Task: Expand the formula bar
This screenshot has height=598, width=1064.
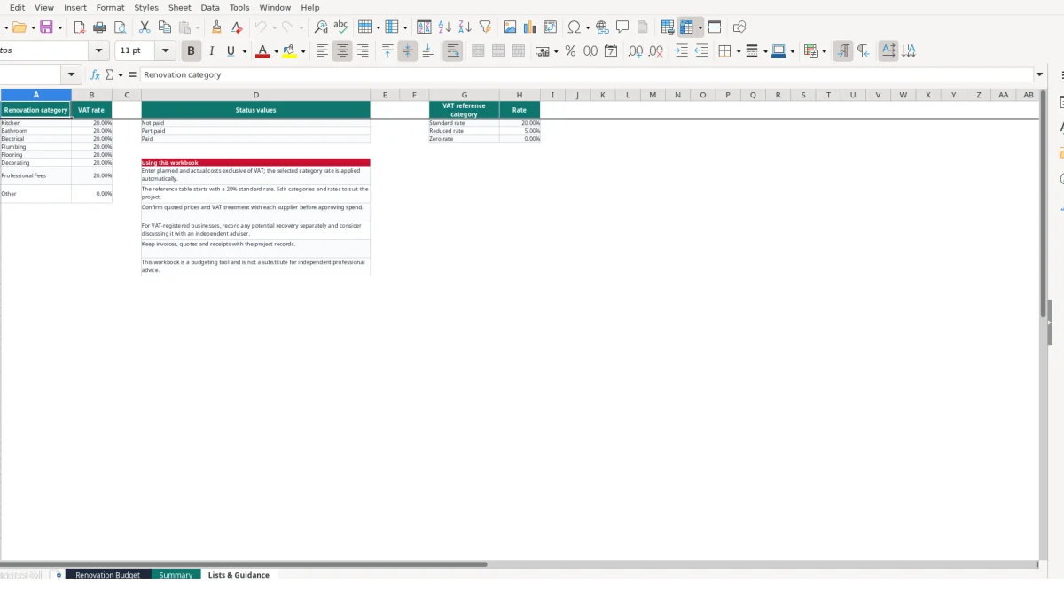Action: 1040,75
